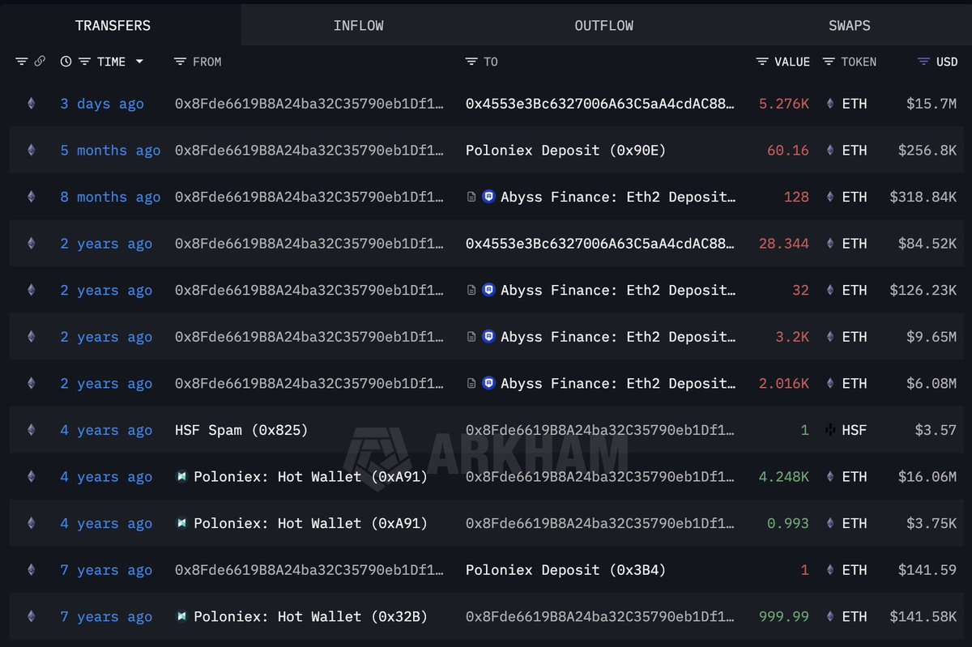Open the '3 days ago' transaction link

pyautogui.click(x=101, y=104)
